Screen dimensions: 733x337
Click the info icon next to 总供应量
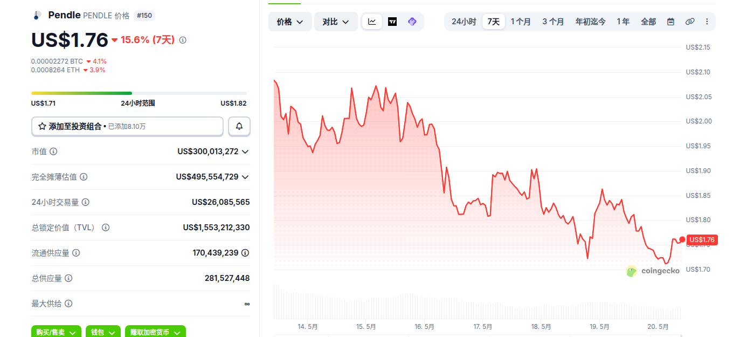[68, 278]
